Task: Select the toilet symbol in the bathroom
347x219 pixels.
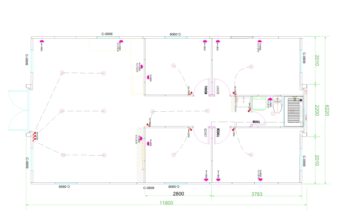Action: click(x=277, y=105)
